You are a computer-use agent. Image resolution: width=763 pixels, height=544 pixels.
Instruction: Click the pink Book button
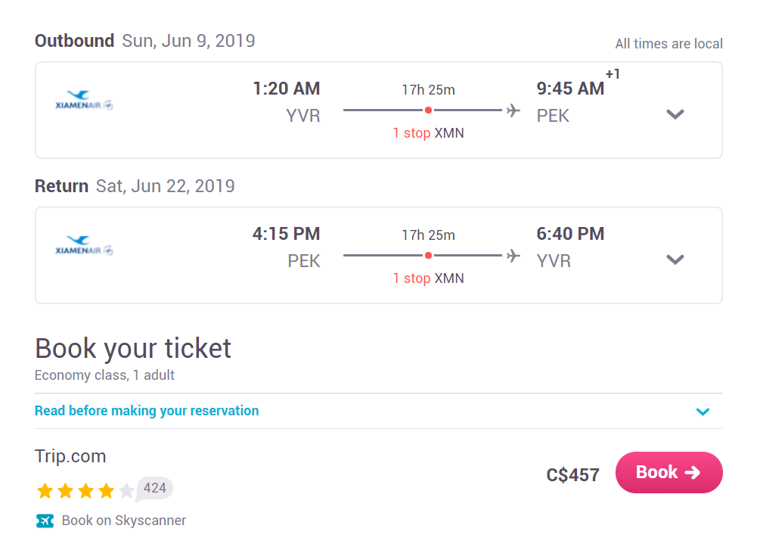669,472
